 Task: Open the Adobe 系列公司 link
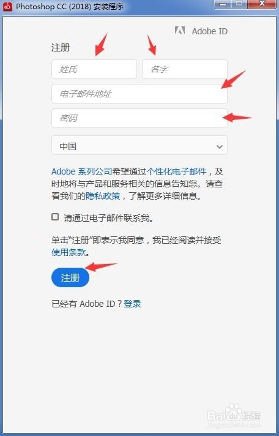[x=82, y=172]
